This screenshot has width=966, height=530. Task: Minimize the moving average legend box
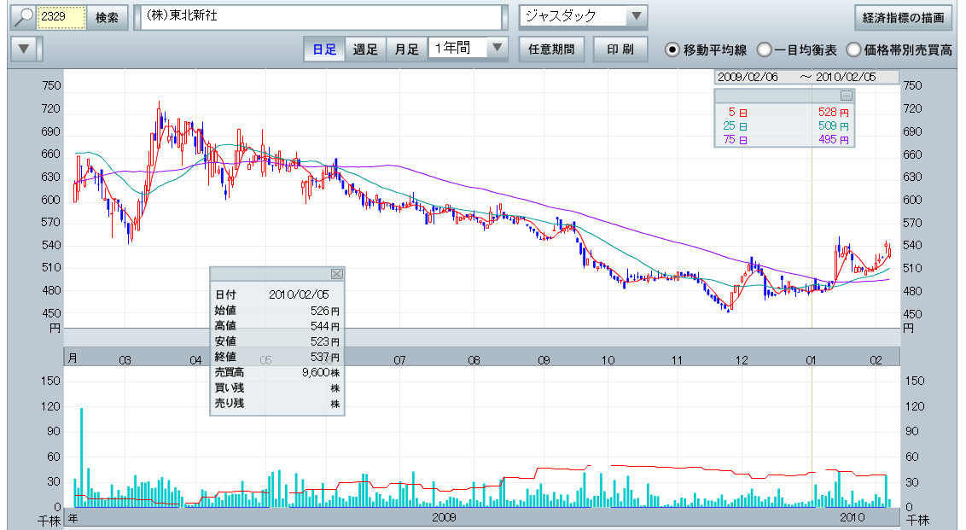(x=846, y=96)
